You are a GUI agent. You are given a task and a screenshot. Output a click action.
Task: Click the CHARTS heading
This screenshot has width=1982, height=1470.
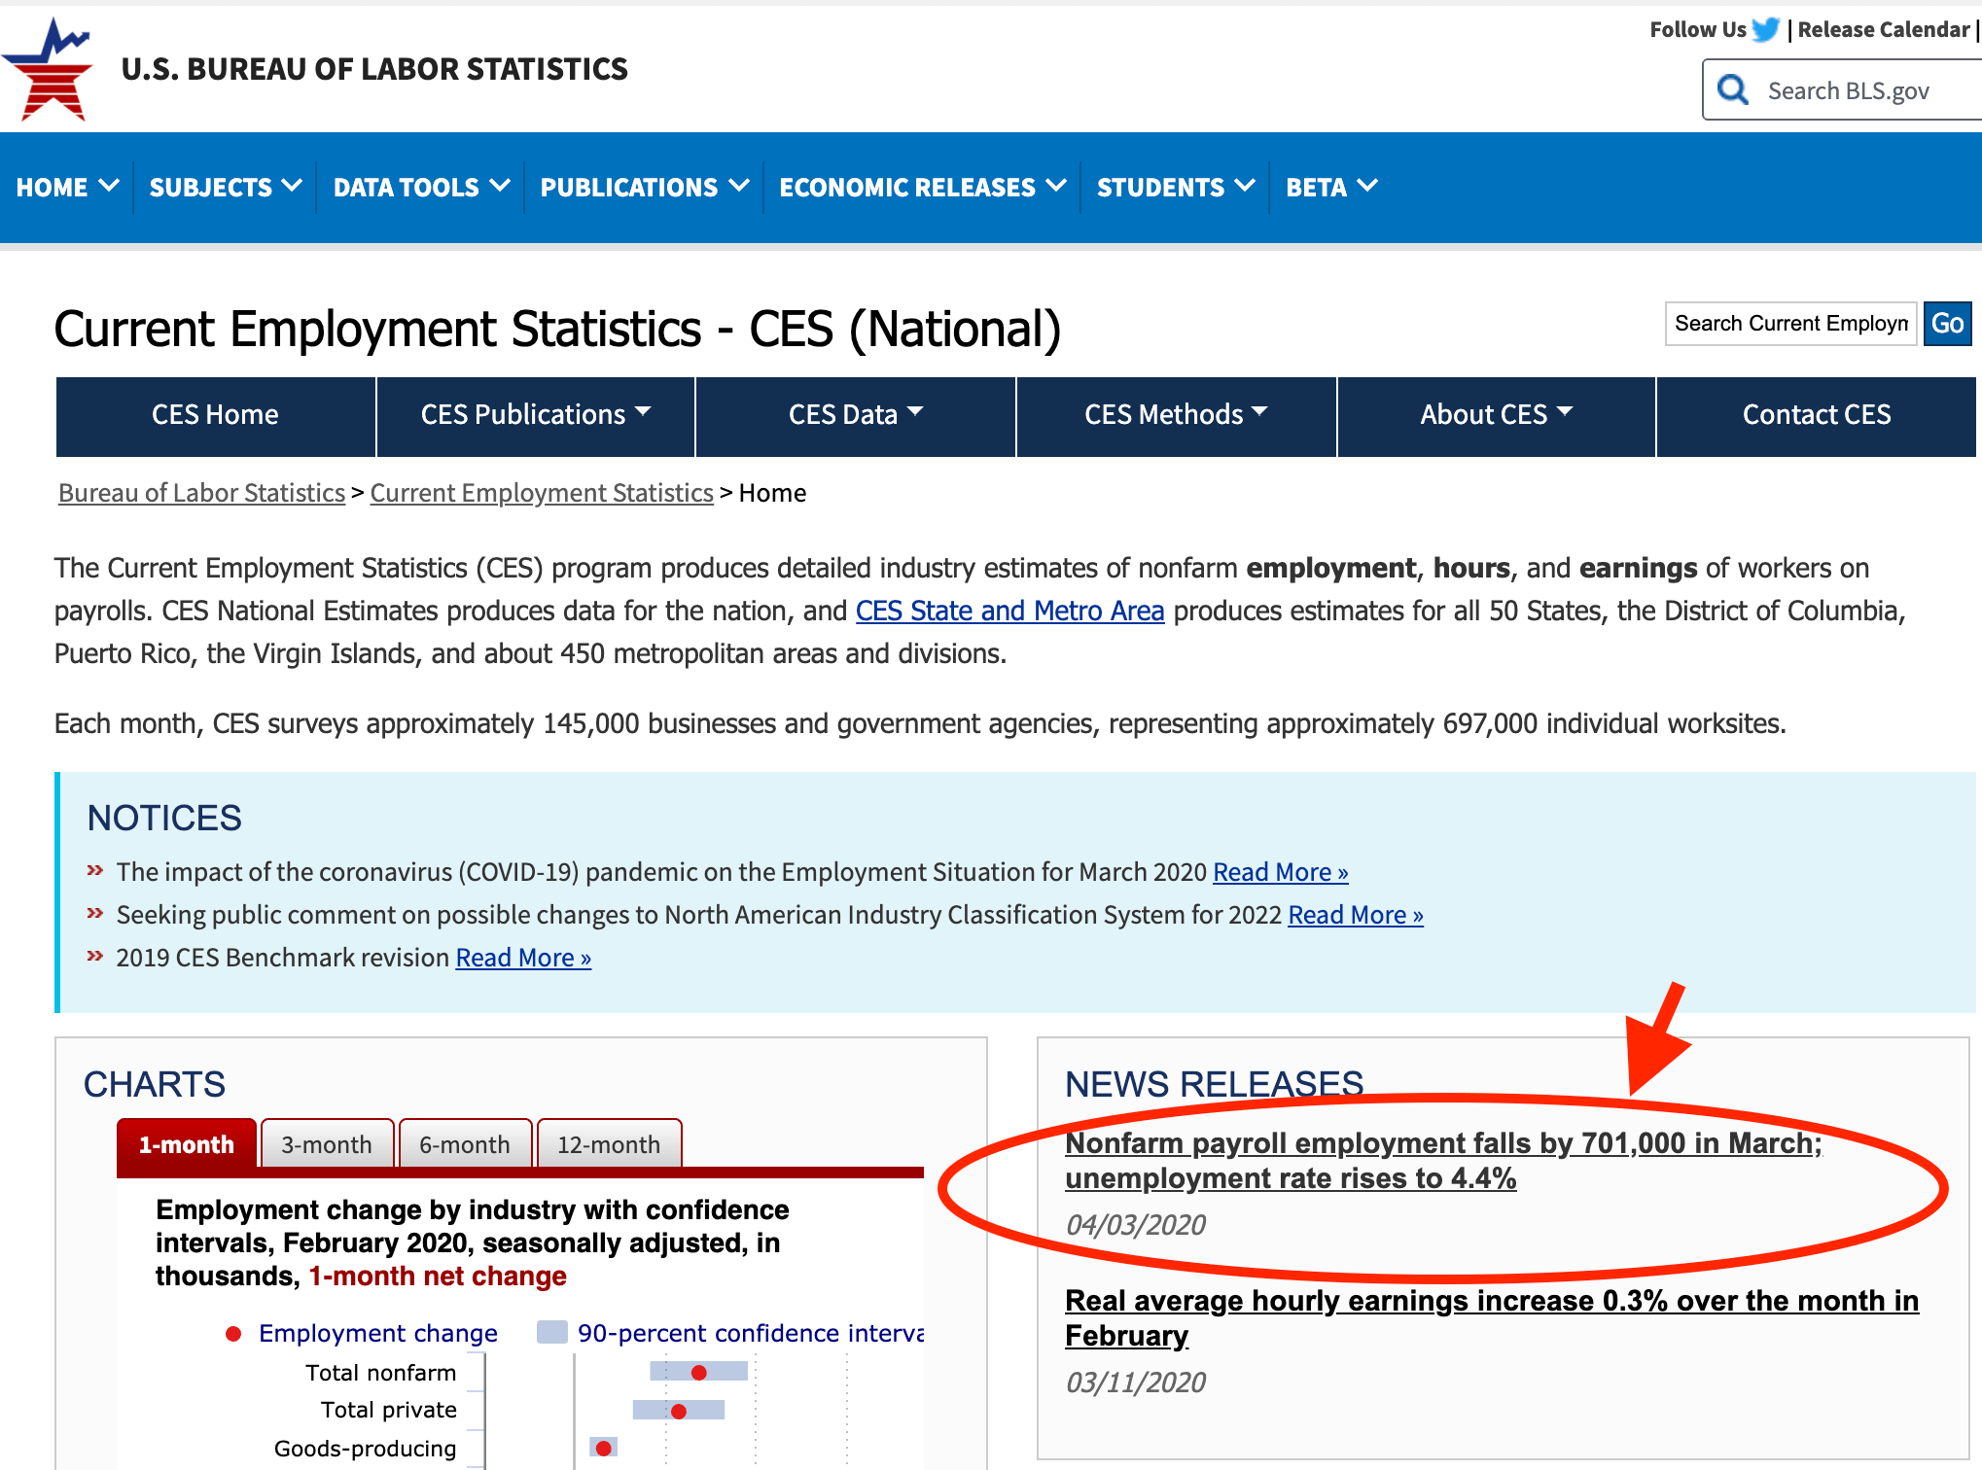tap(155, 1084)
